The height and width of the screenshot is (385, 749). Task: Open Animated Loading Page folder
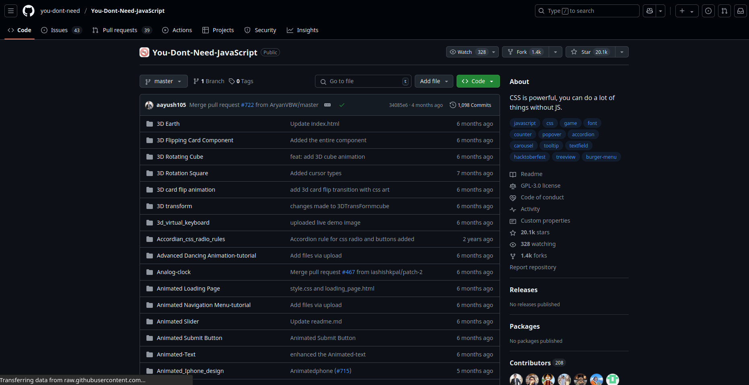pyautogui.click(x=188, y=289)
